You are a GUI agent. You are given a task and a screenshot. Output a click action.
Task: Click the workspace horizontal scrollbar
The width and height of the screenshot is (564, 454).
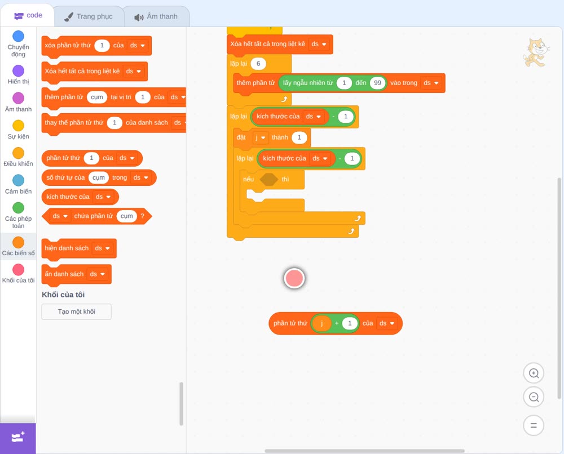[364, 451]
